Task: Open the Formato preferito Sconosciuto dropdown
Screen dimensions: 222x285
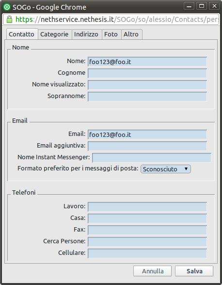Action: 166,169
